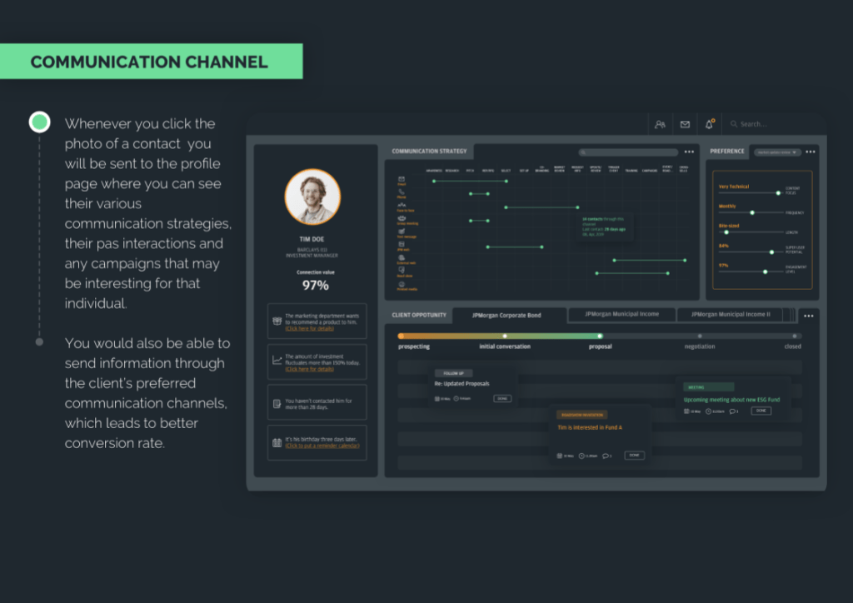
Task: Open the preference dropdown in Preference panel
Action: tap(776, 152)
